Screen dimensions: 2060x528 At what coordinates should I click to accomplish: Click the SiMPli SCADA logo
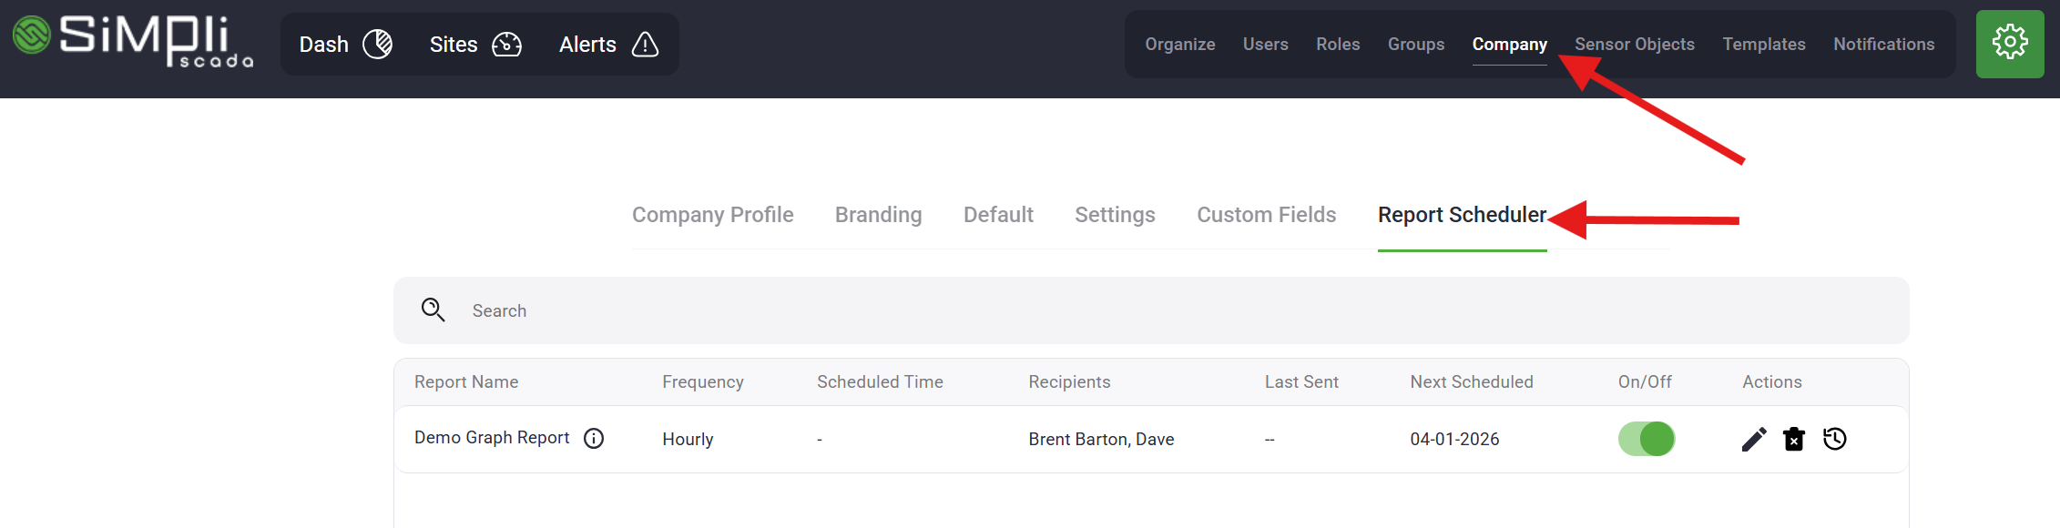click(x=133, y=42)
